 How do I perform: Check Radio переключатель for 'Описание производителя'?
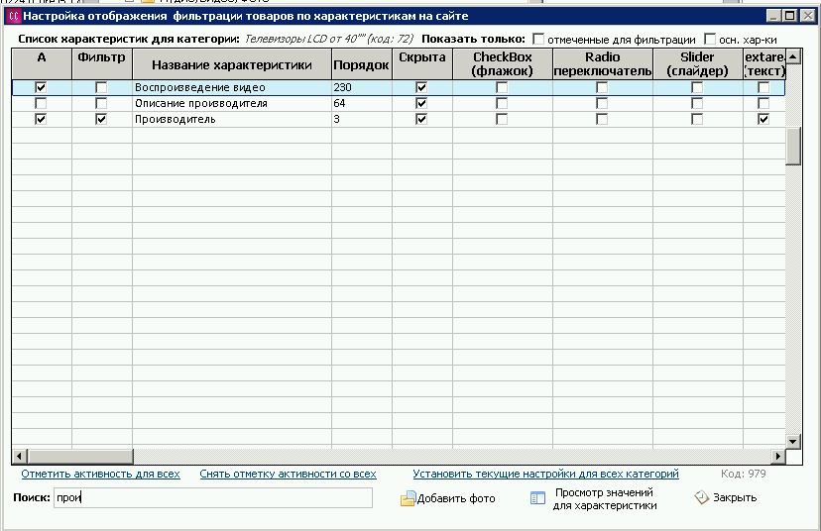coord(602,104)
